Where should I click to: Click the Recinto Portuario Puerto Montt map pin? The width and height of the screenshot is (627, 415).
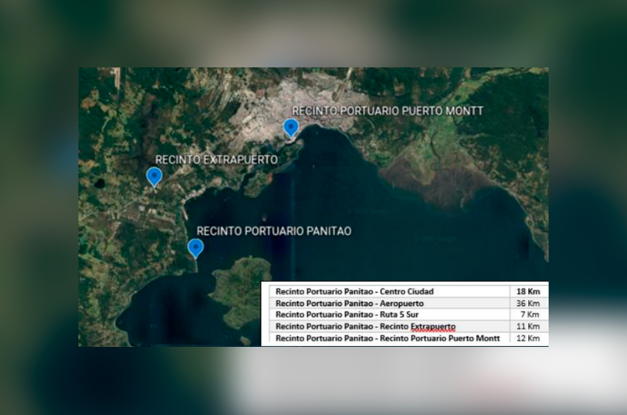[292, 128]
